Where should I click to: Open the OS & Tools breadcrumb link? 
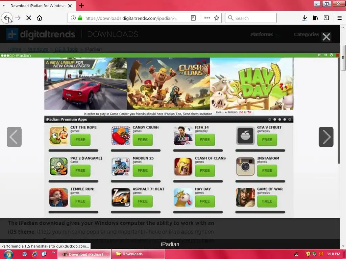67,49
